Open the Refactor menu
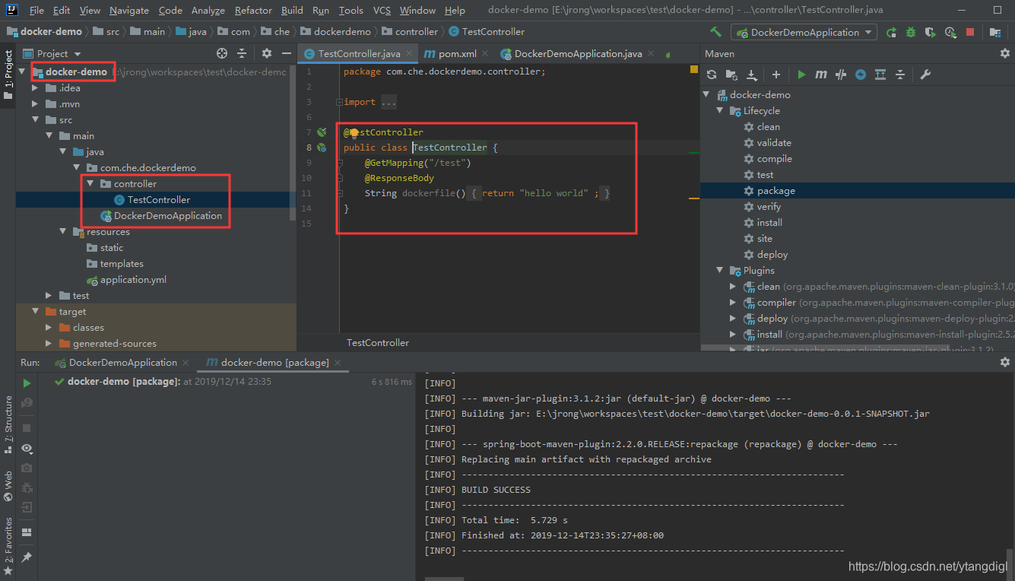This screenshot has width=1015, height=581. pos(253,11)
